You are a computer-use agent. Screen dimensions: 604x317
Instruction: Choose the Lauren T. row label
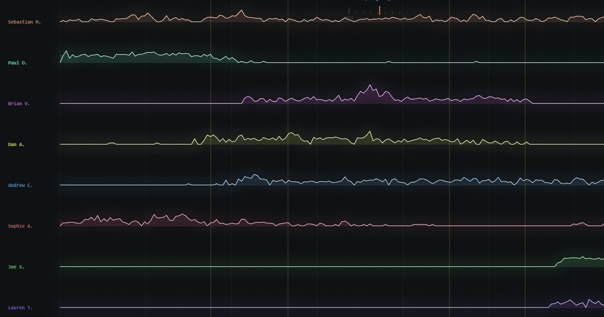pyautogui.click(x=20, y=307)
